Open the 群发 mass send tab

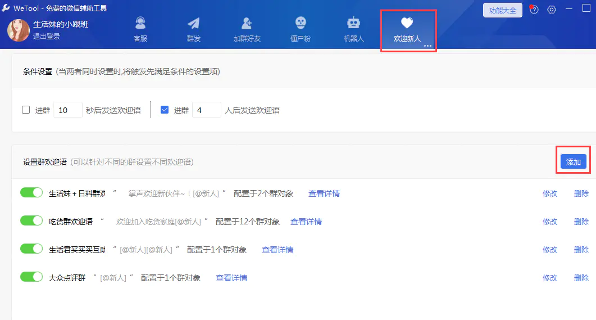click(193, 29)
